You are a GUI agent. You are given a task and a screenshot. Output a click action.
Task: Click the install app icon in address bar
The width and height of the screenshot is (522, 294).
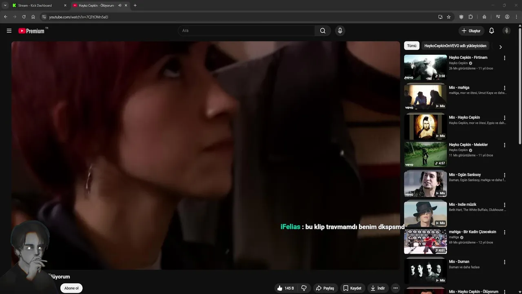pos(440,17)
